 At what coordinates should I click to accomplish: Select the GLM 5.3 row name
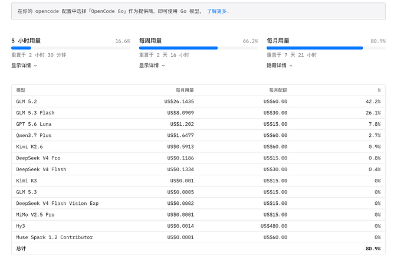coord(27,192)
